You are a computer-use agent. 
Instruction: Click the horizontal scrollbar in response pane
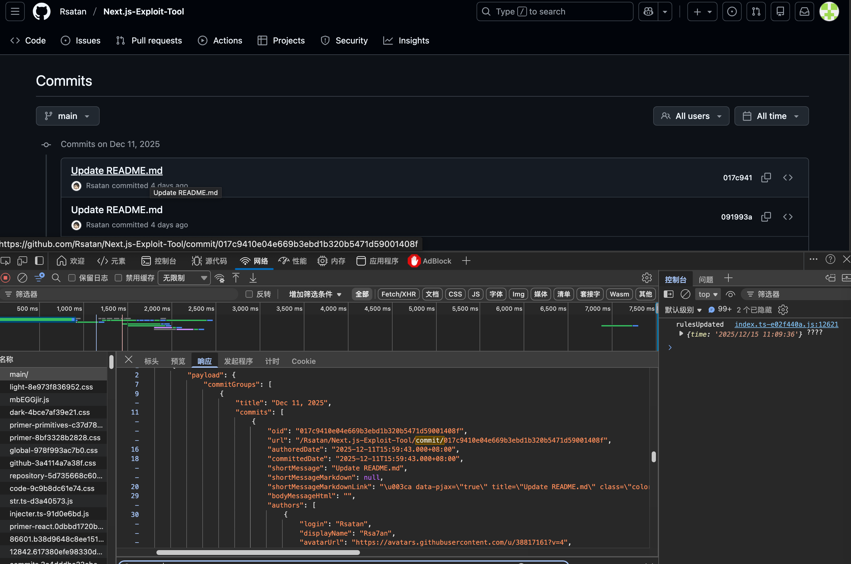point(258,552)
